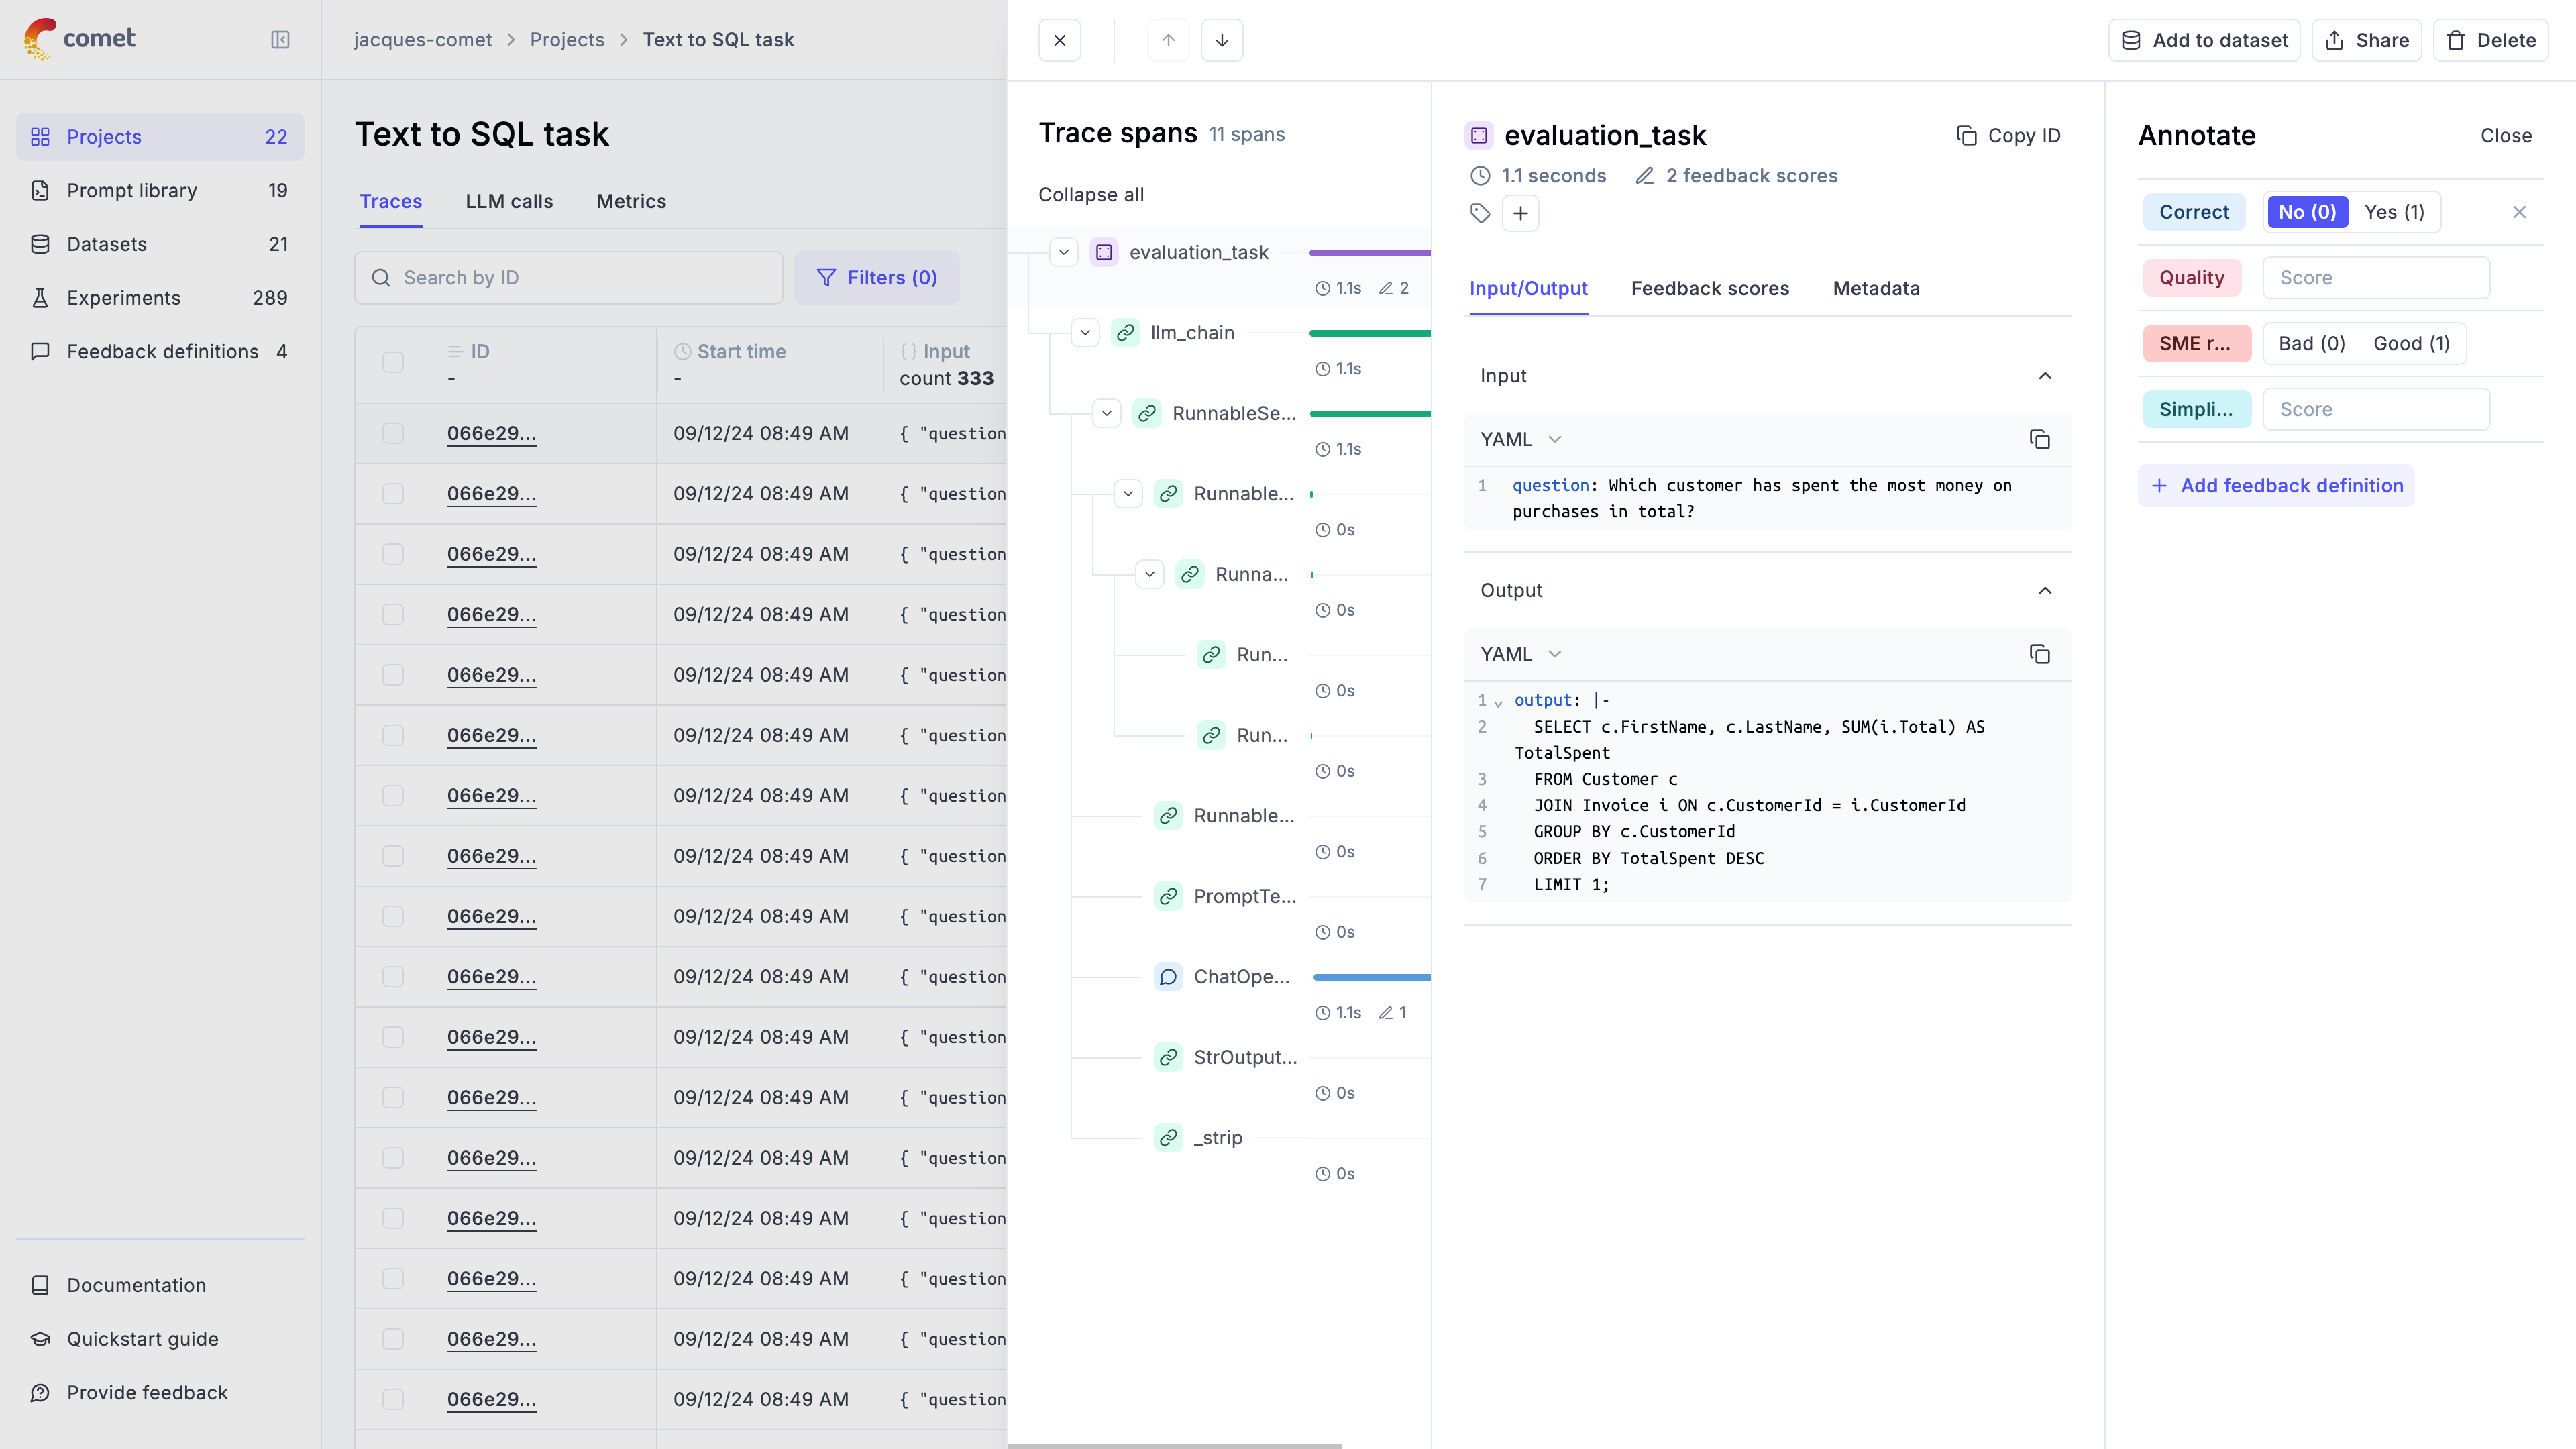Click the Collapse all traces link

point(1091,193)
